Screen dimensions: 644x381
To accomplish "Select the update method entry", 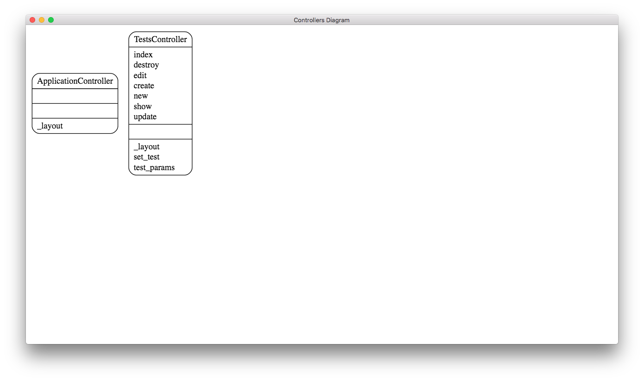I will click(145, 117).
